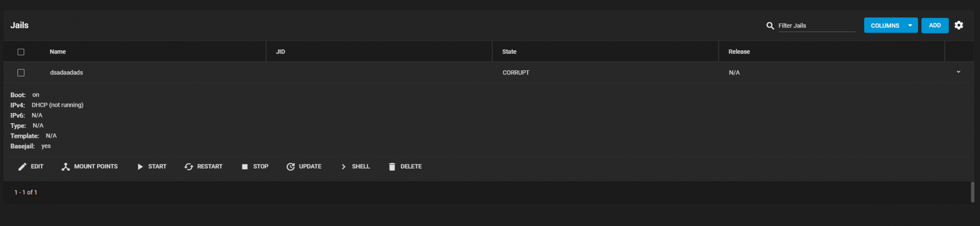Image resolution: width=980 pixels, height=226 pixels.
Task: Click the EDIT pencil icon
Action: (x=22, y=167)
